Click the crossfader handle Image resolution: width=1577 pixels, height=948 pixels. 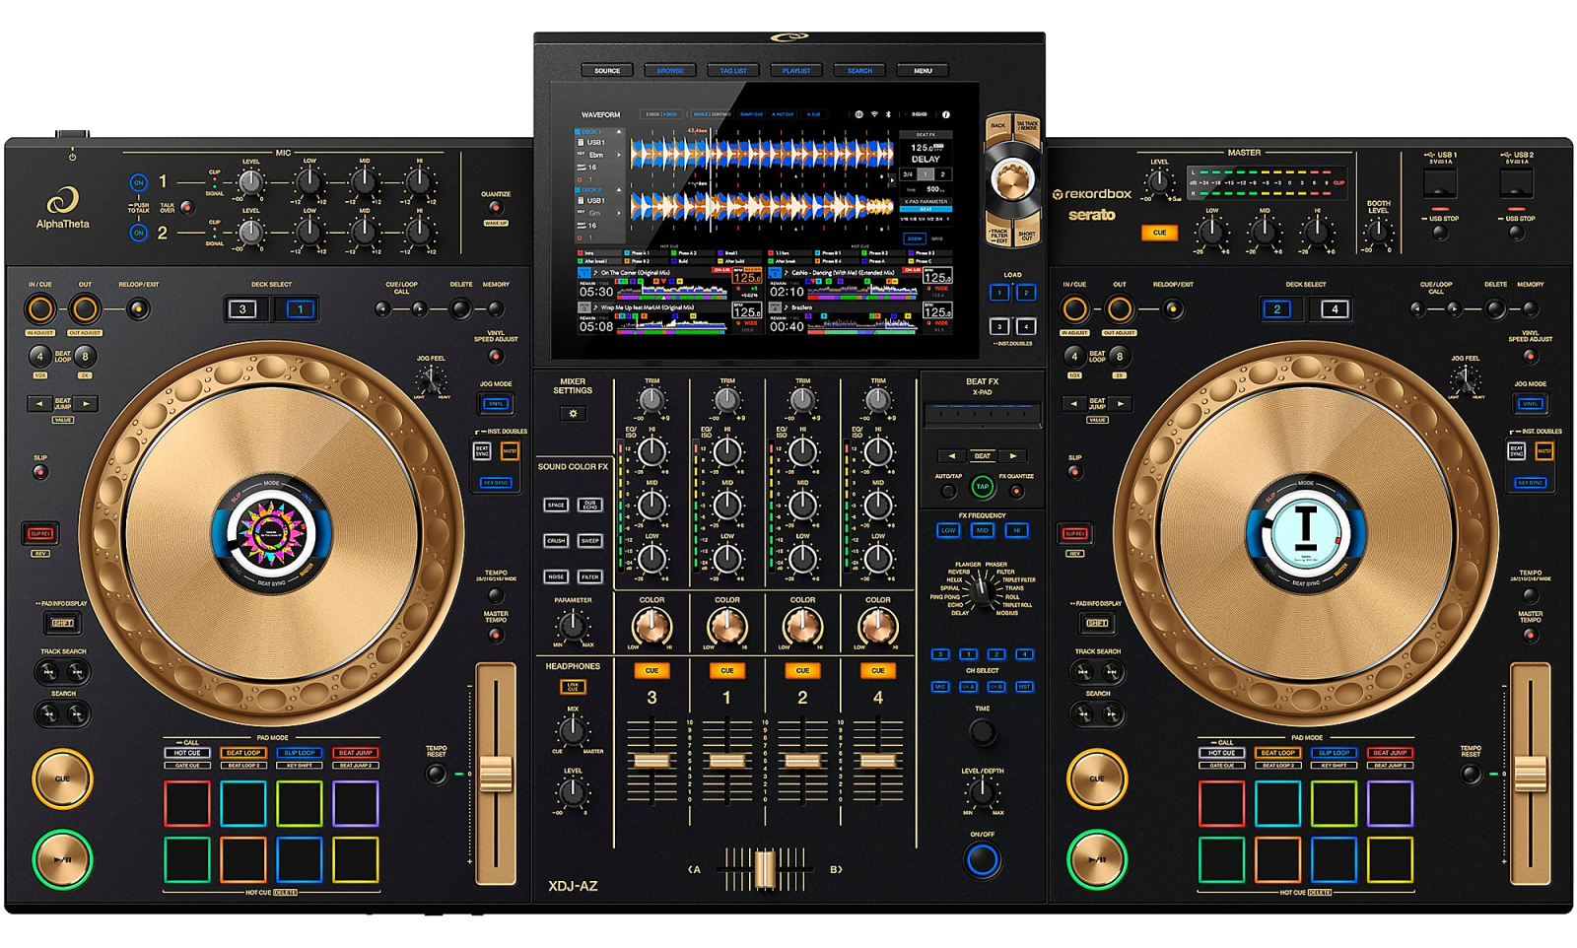765,869
